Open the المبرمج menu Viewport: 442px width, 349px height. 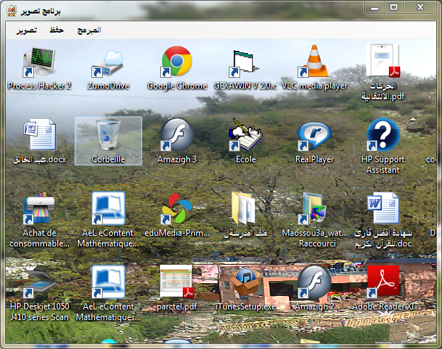pos(89,30)
